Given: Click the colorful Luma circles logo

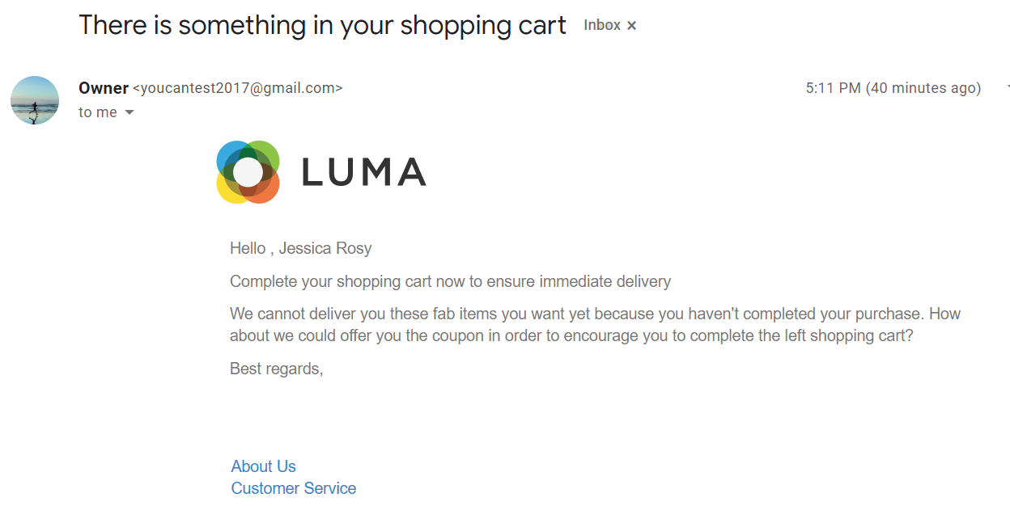Looking at the screenshot, I should tap(248, 172).
